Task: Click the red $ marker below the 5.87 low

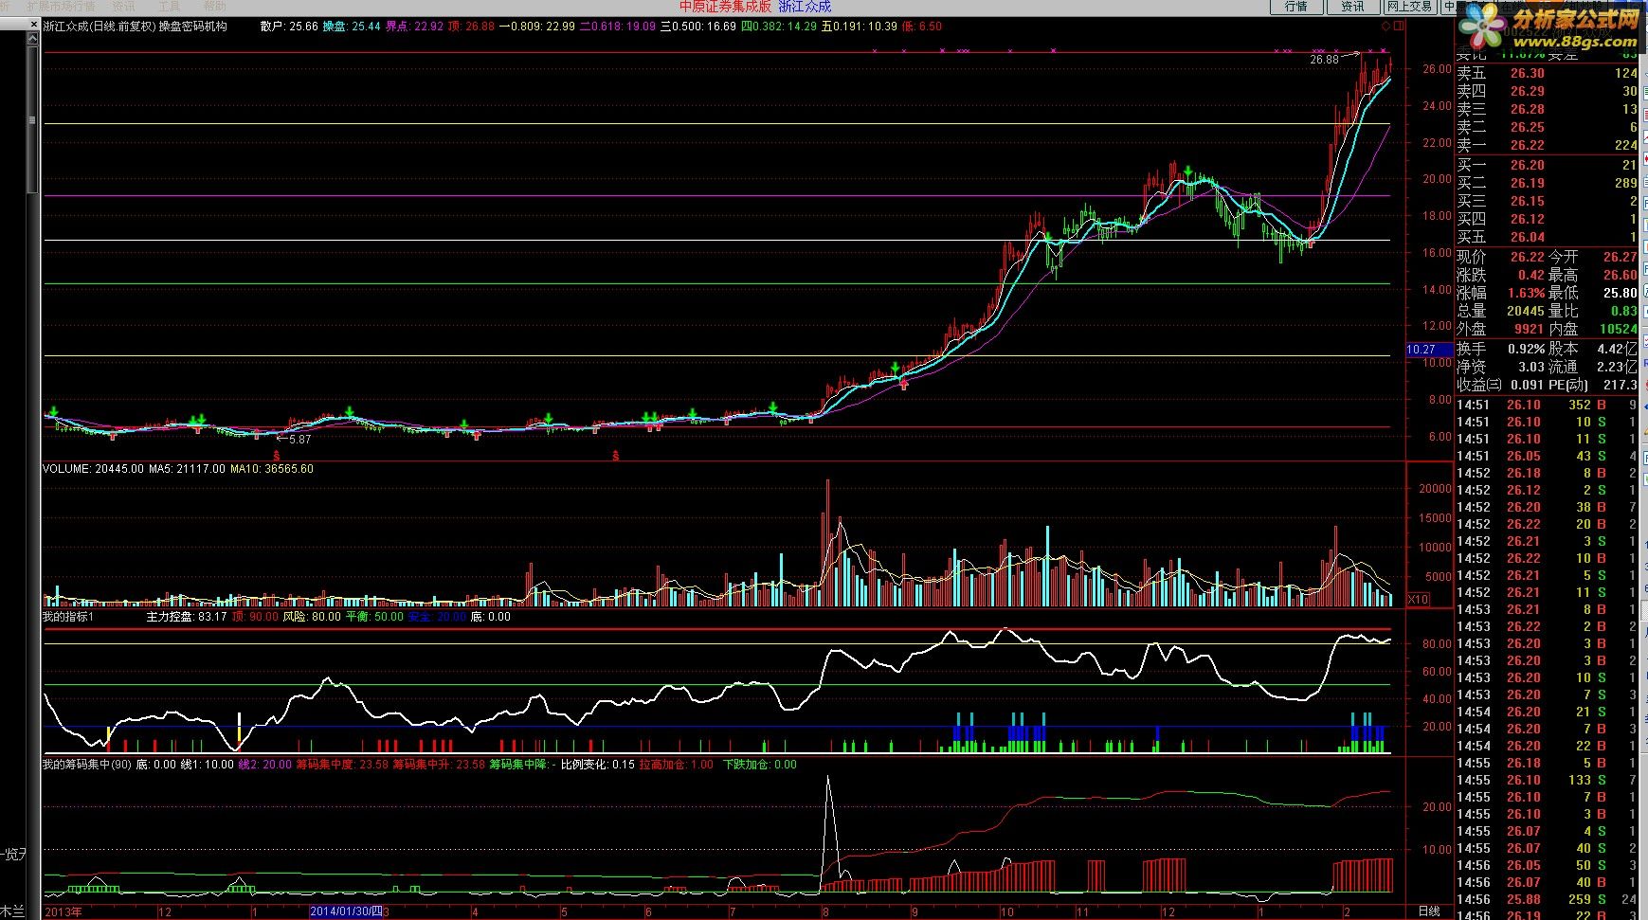Action: (x=276, y=456)
